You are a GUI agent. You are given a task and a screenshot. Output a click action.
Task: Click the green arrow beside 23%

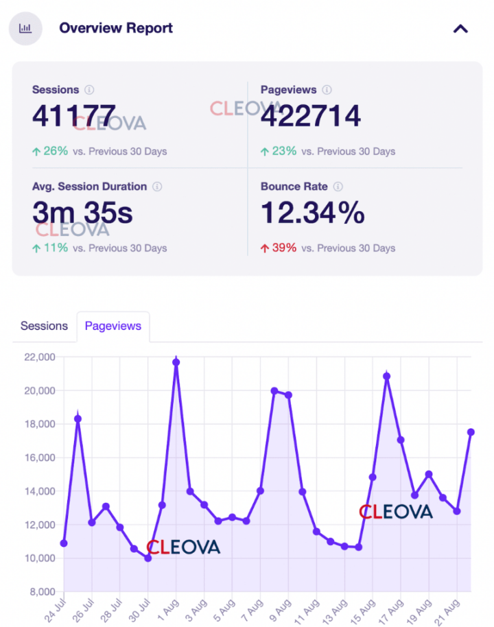[x=265, y=152]
